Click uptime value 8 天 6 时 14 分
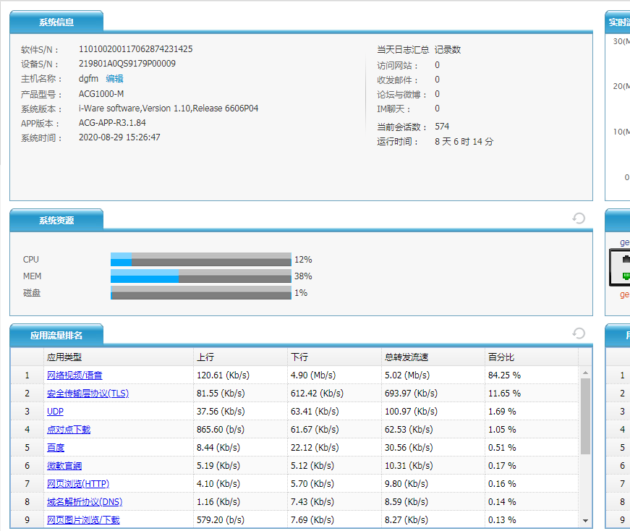This screenshot has width=630, height=531. (464, 142)
